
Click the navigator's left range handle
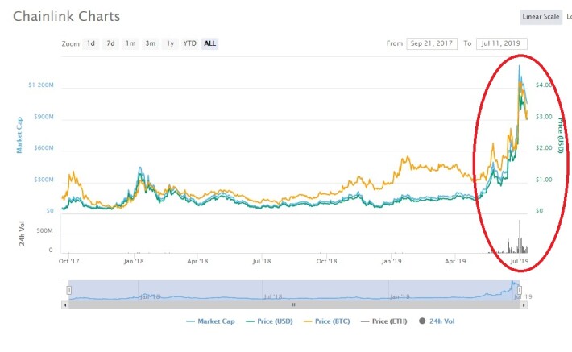[69, 290]
